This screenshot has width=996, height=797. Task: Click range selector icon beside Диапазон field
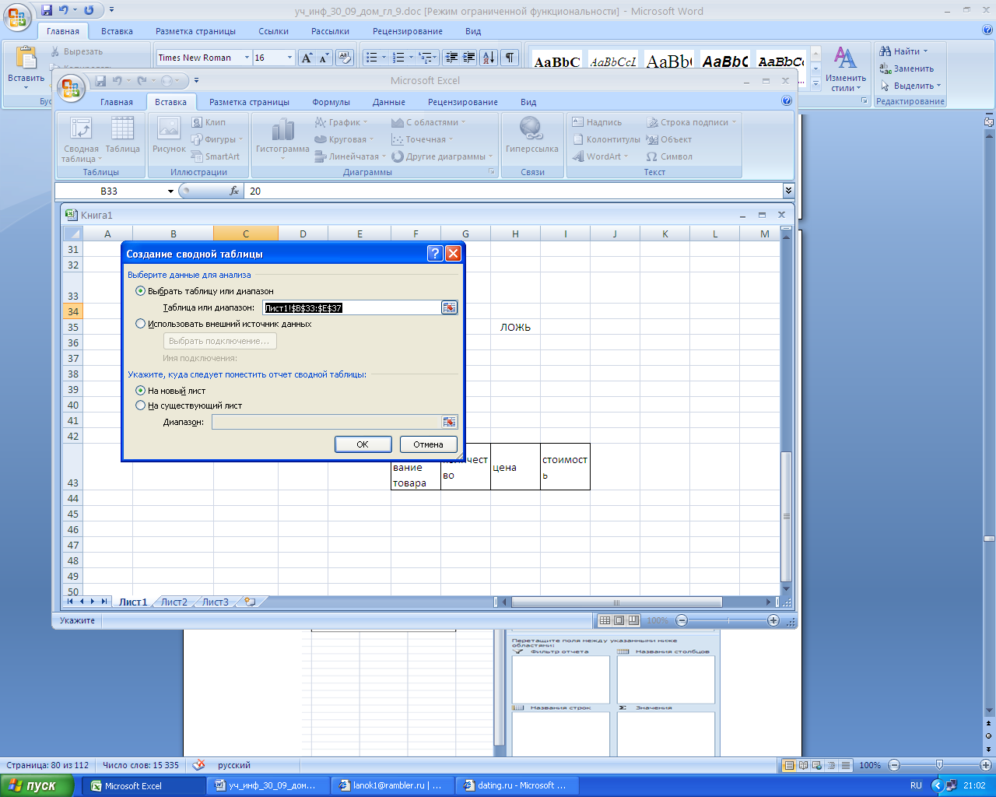click(450, 422)
